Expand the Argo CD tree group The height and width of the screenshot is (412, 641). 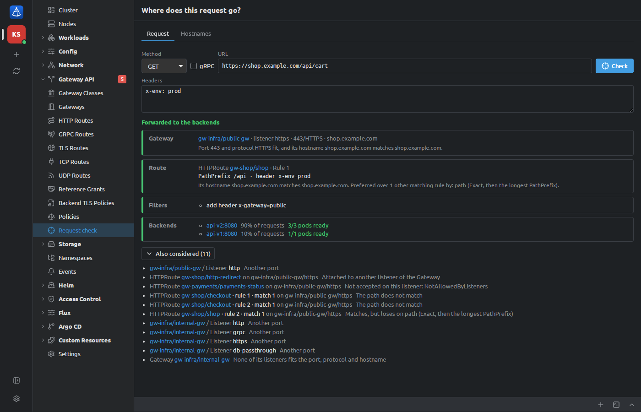[x=43, y=326]
